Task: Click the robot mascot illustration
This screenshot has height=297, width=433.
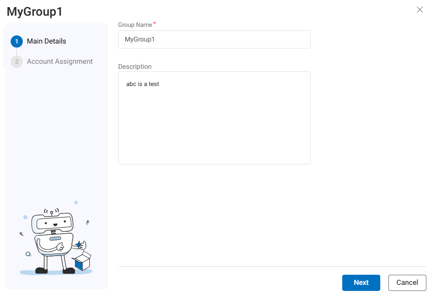Action: click(53, 240)
